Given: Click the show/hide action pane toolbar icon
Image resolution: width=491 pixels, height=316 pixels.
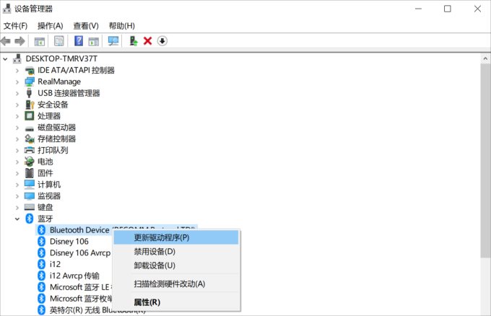Looking at the screenshot, I should tap(94, 41).
